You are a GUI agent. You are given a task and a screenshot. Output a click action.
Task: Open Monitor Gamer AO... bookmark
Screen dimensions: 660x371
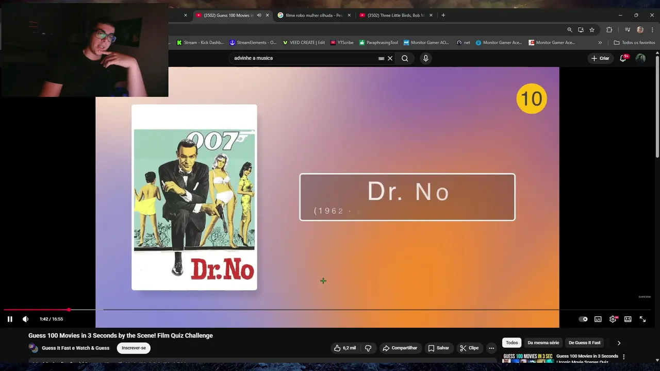(426, 43)
